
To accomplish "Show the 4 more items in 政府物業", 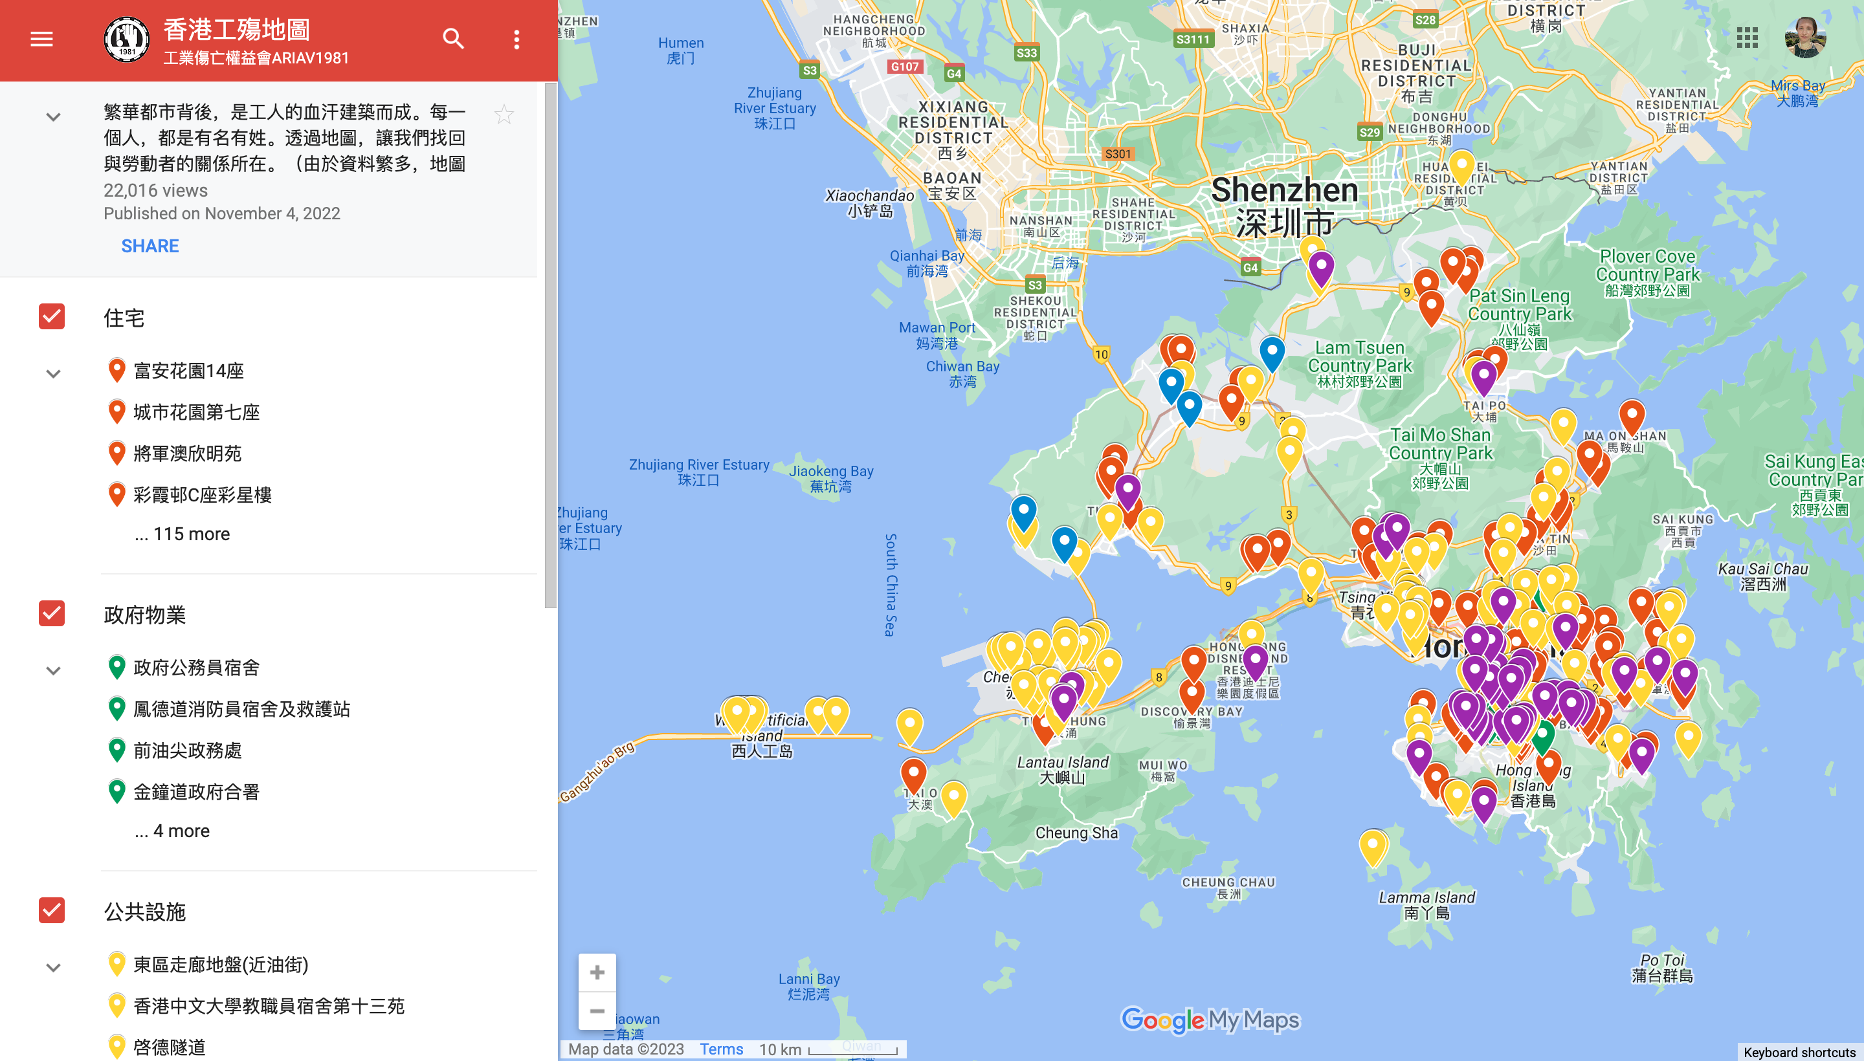I will coord(172,831).
